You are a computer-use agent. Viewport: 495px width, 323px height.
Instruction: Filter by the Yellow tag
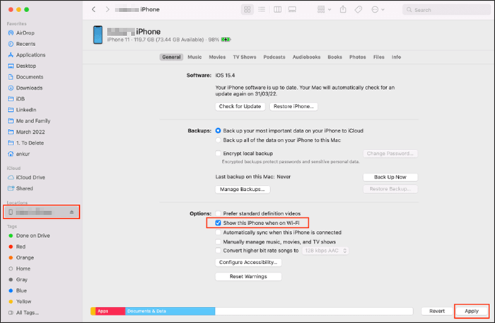point(23,302)
